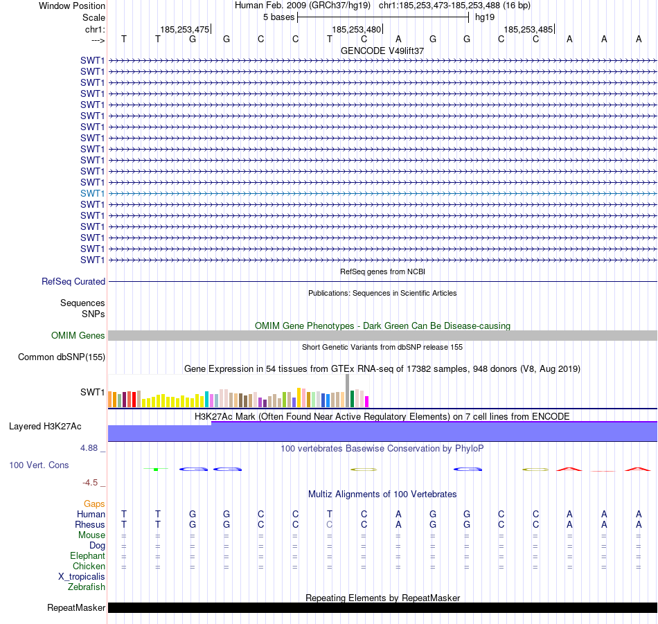Click the green PhyloP conservation glyph
The image size is (658, 624).
pos(156,469)
